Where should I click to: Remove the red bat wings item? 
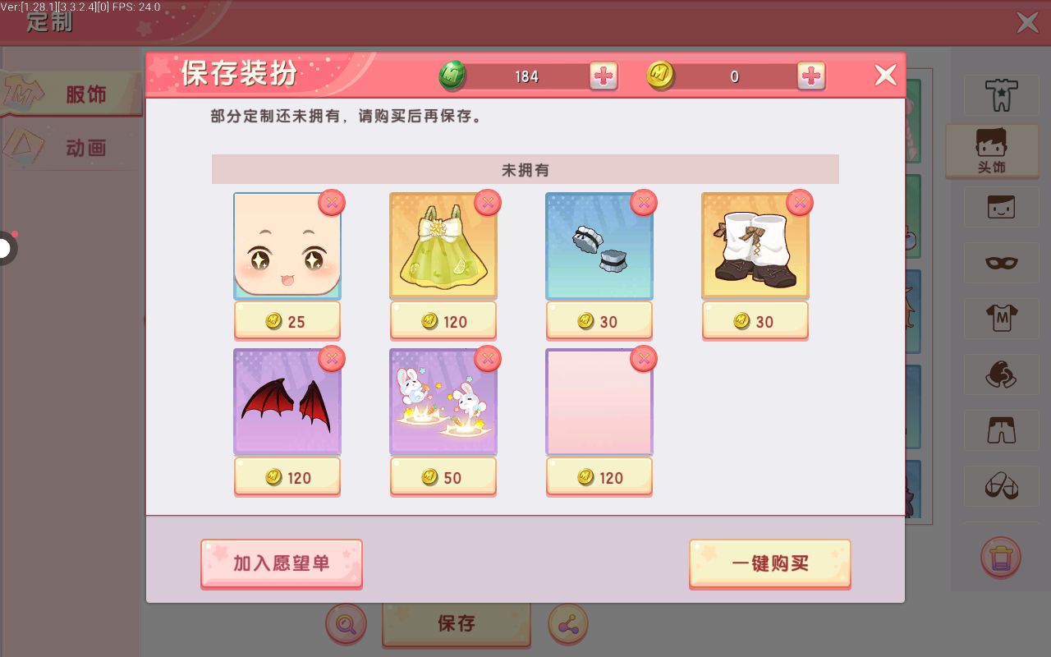tap(331, 358)
